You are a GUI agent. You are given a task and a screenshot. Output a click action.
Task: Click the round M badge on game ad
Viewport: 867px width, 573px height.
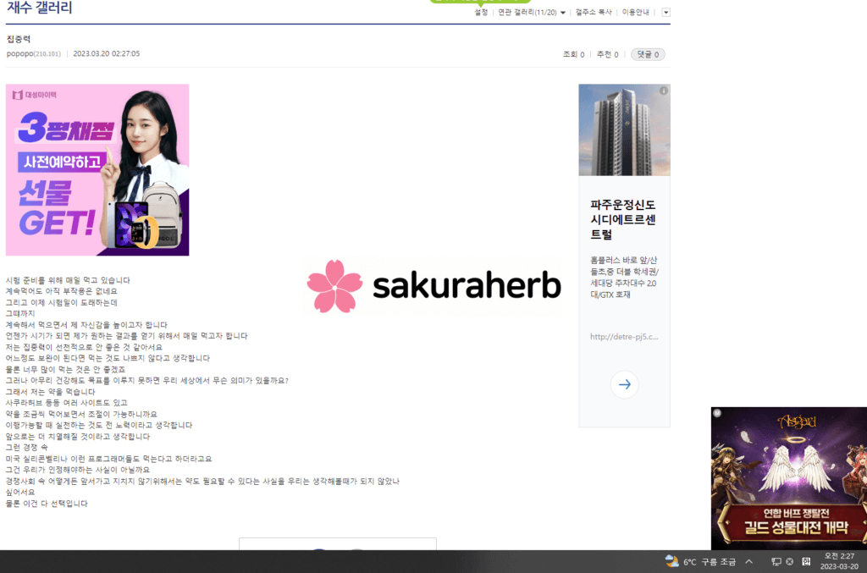coord(717,413)
